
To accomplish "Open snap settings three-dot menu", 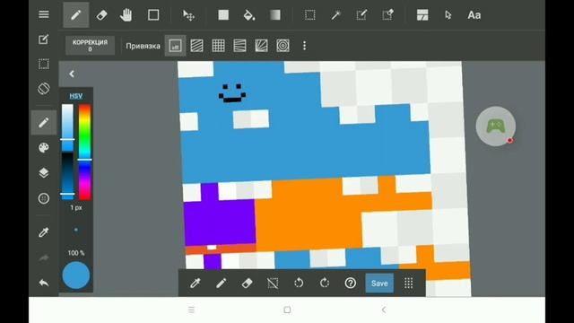I will tap(305, 46).
